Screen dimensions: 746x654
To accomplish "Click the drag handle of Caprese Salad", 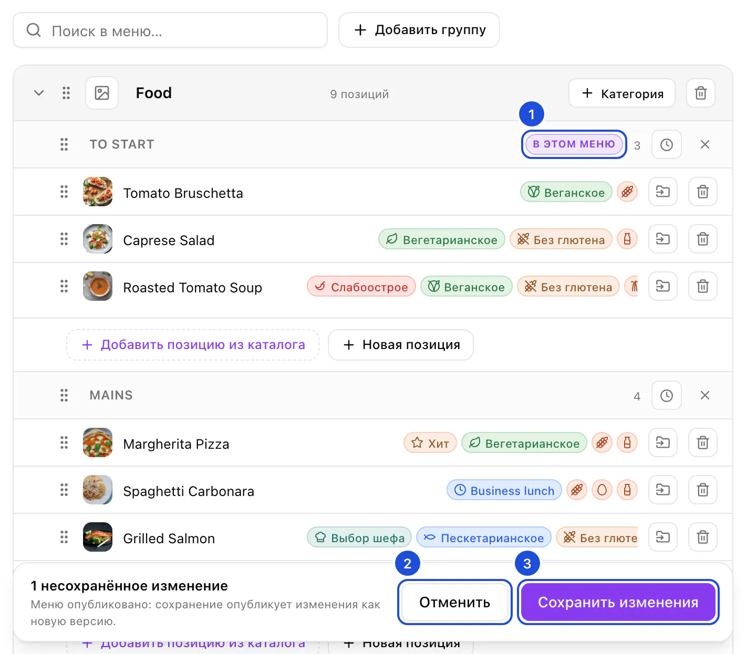I will (64, 239).
